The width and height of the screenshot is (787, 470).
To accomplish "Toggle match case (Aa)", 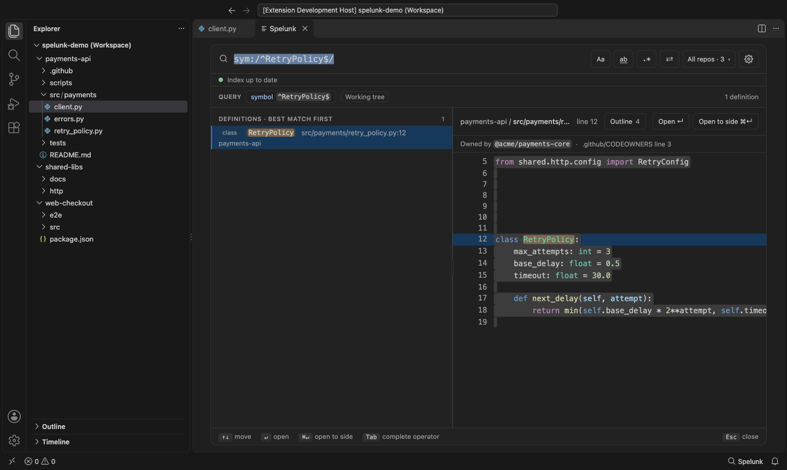I will (x=601, y=59).
